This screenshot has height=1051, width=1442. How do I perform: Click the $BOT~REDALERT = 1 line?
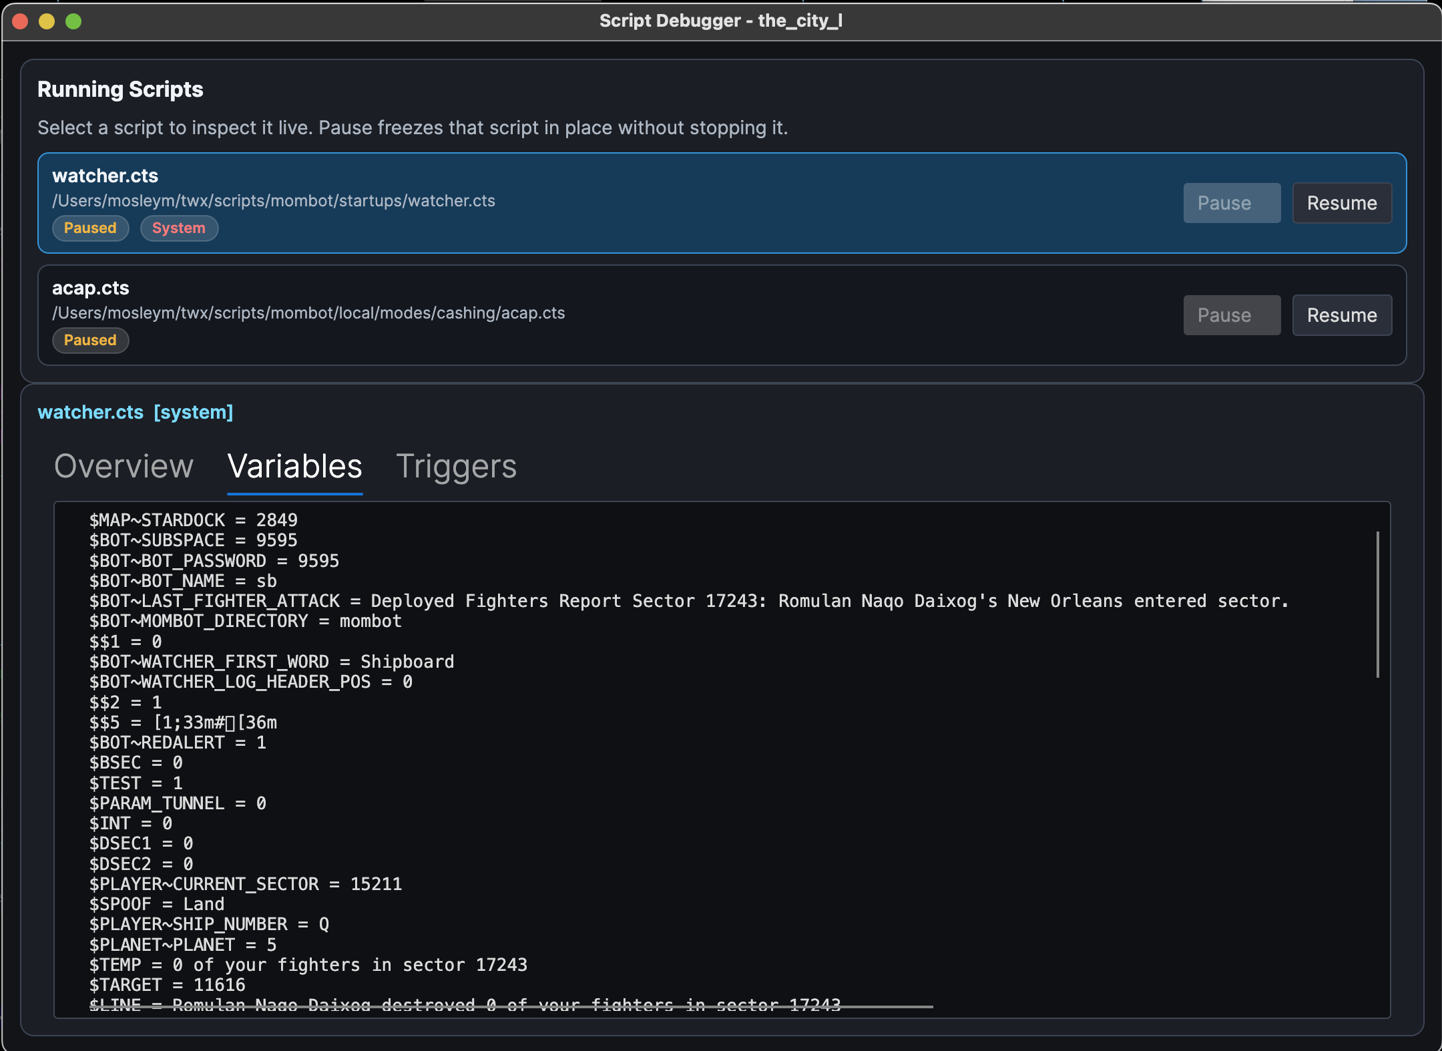coord(178,743)
